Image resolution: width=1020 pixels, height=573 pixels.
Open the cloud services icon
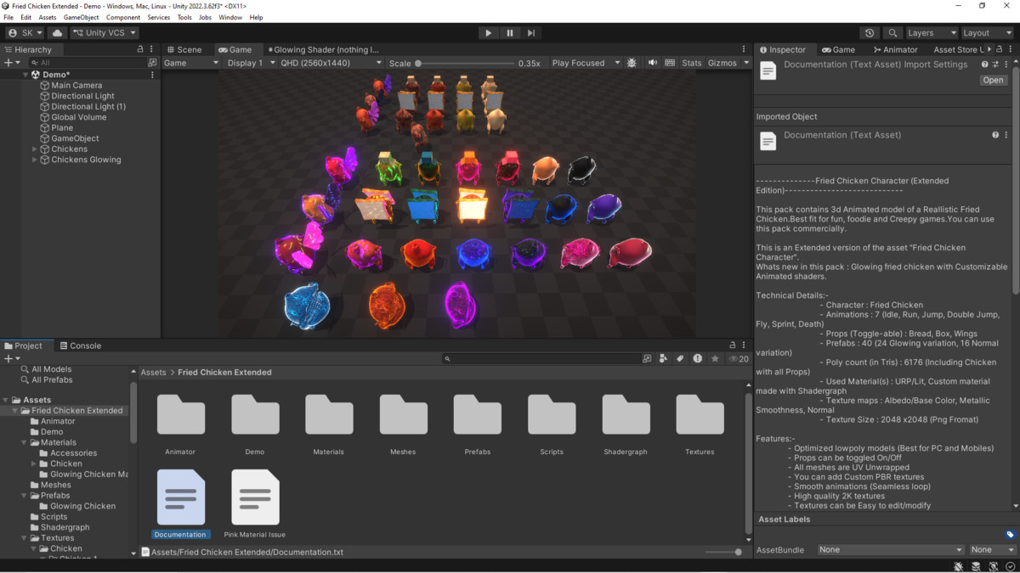(x=58, y=33)
